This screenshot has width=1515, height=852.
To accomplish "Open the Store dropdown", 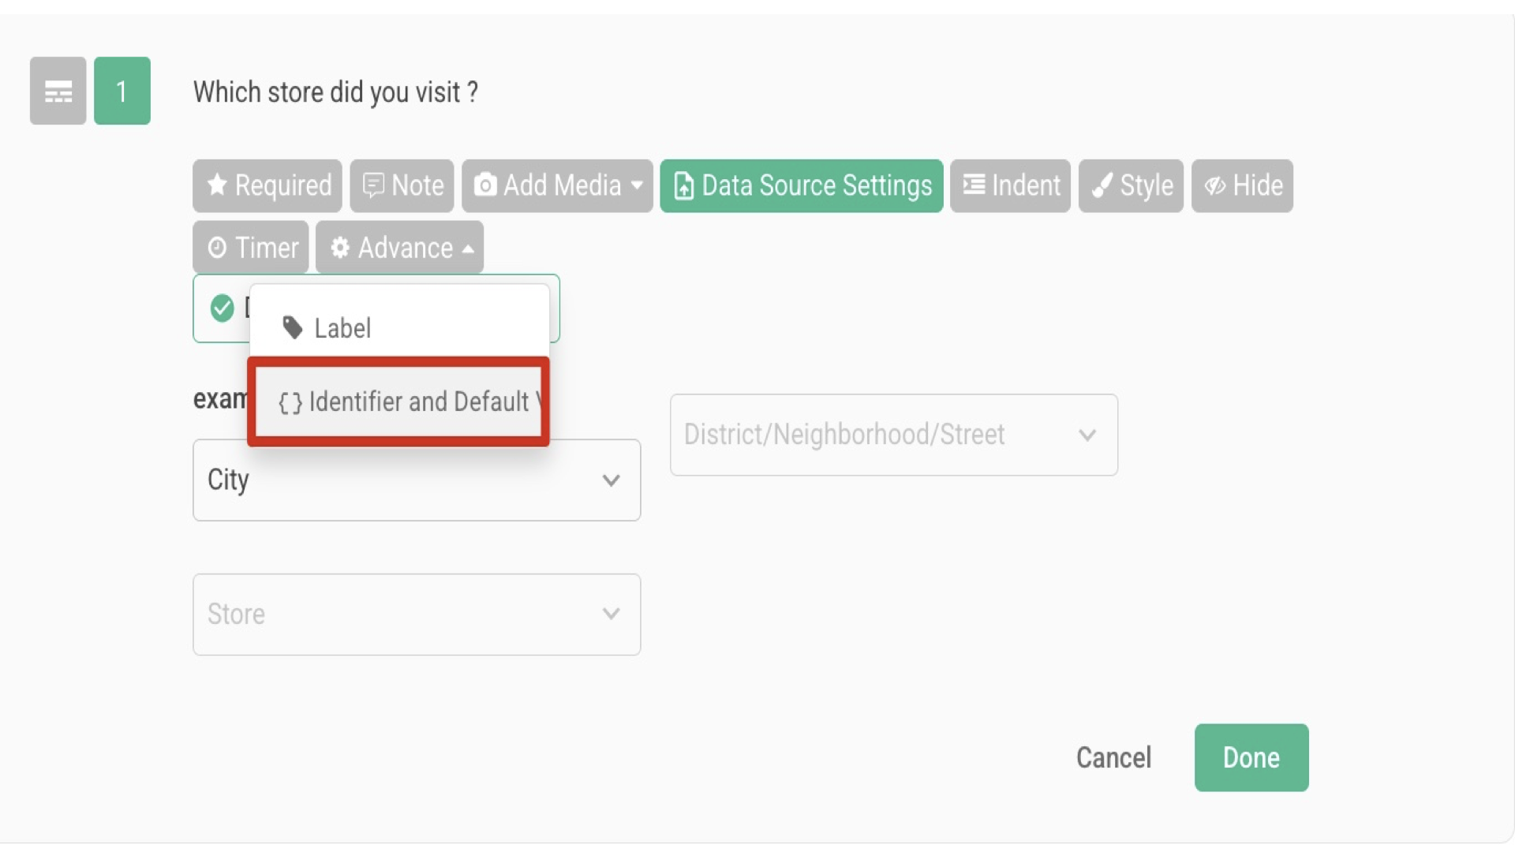I will pyautogui.click(x=417, y=614).
